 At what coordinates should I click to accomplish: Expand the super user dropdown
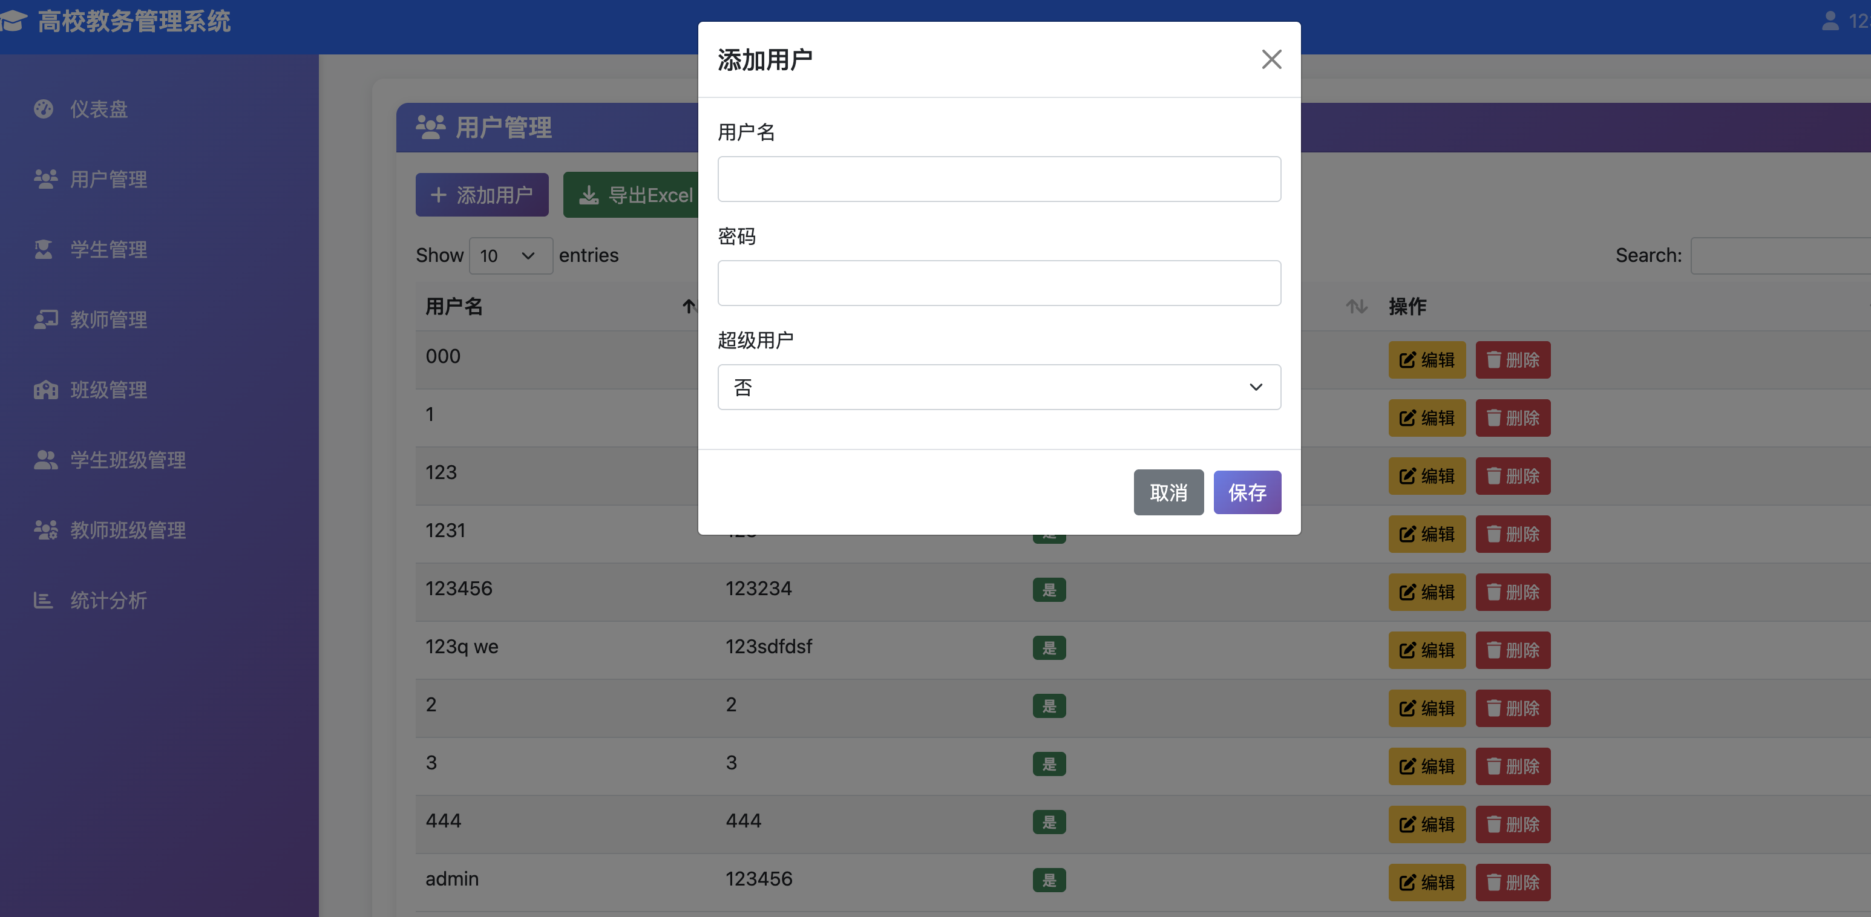pyautogui.click(x=998, y=387)
